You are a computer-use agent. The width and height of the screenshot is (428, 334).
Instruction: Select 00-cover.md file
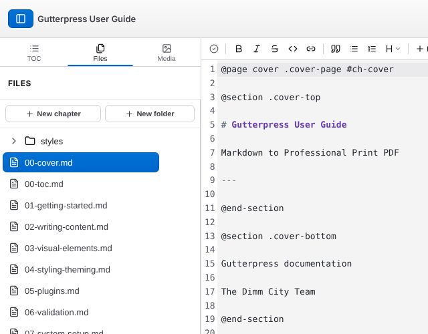click(81, 162)
